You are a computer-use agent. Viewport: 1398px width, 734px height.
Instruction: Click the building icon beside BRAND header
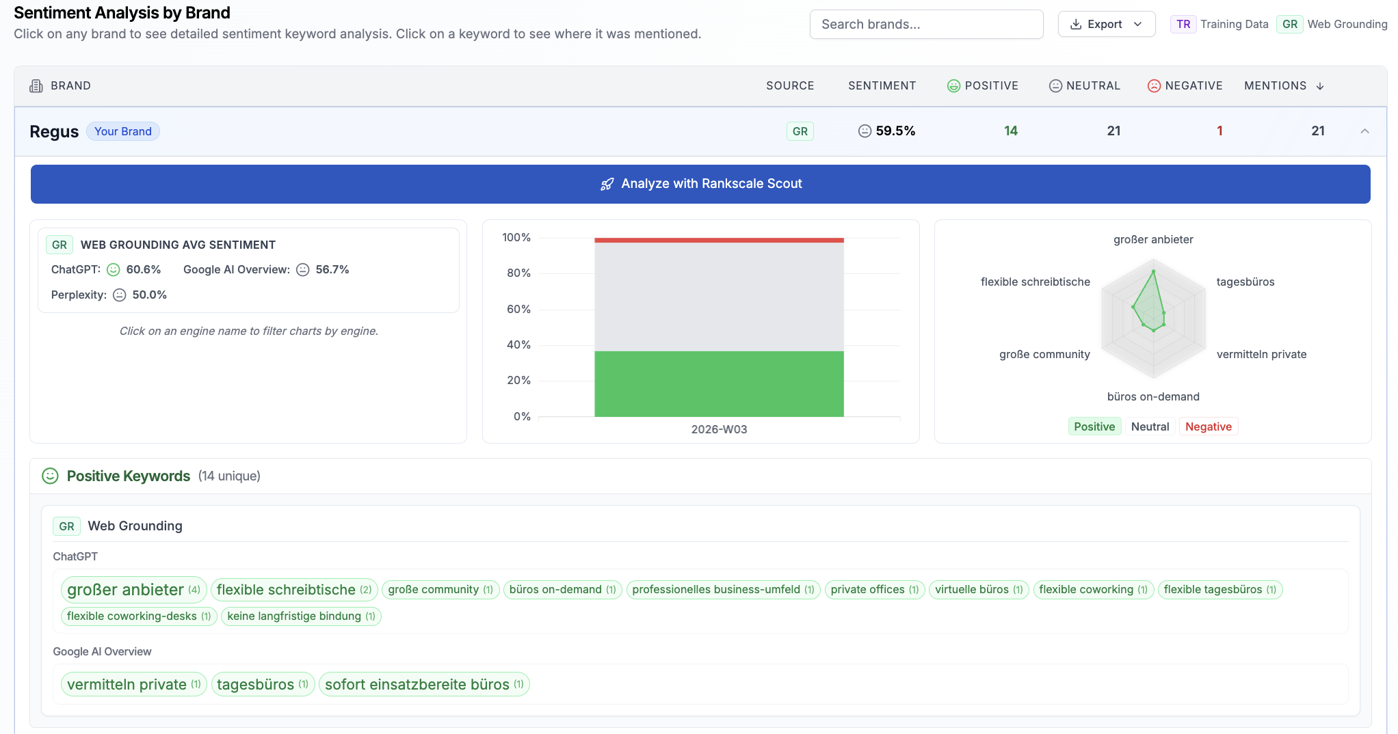36,86
